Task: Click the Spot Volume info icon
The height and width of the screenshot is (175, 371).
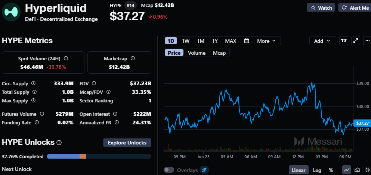Action: 66,58
